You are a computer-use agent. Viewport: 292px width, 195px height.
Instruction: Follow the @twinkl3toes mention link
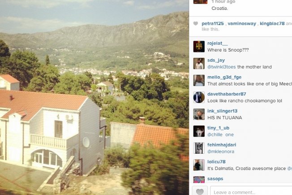pos(221,67)
